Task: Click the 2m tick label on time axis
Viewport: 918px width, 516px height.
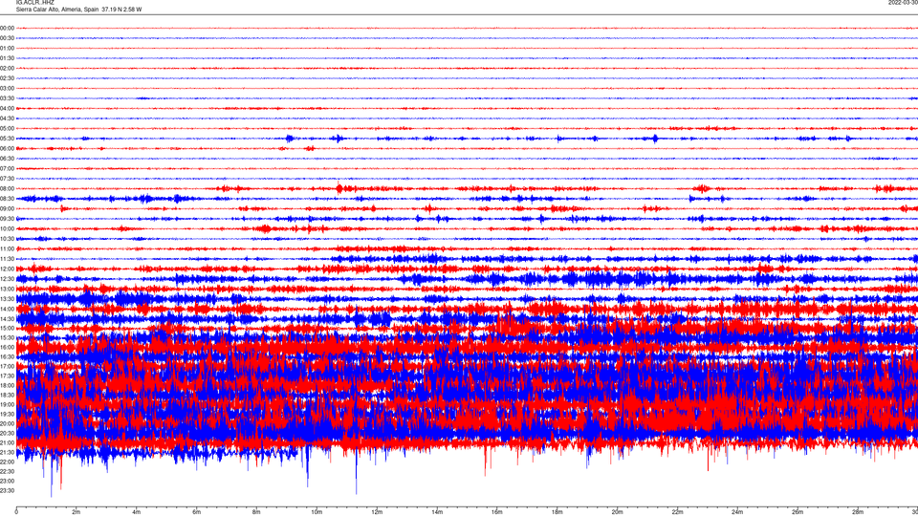Action: pyautogui.click(x=76, y=512)
